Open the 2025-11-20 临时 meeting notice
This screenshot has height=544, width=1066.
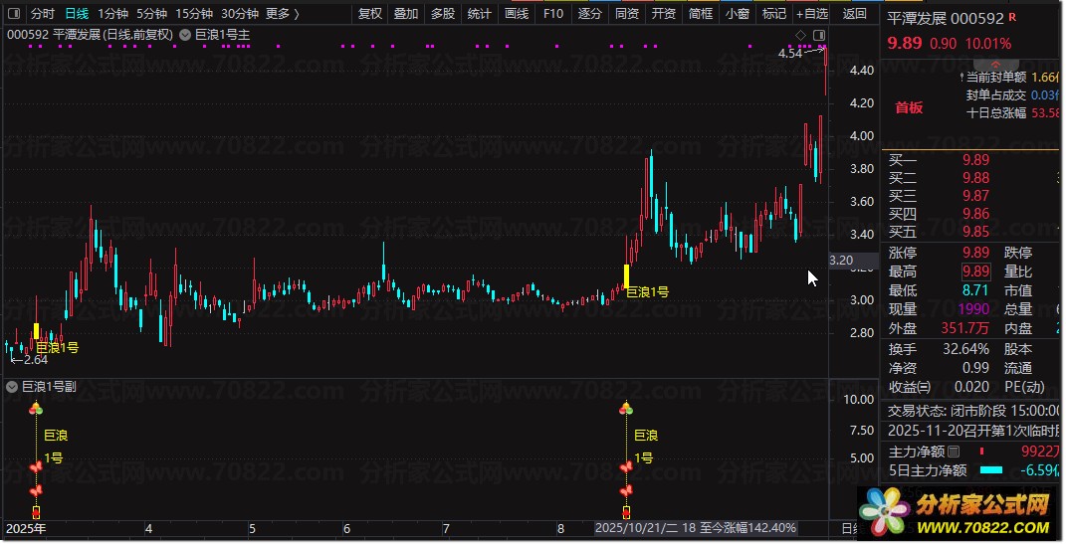973,431
